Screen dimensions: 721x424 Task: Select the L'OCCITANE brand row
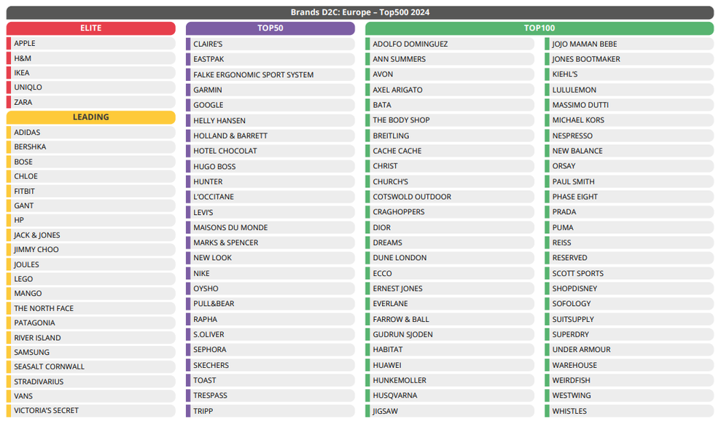(x=270, y=197)
